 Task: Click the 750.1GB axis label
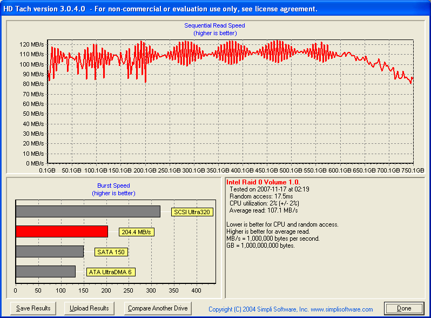(413, 170)
